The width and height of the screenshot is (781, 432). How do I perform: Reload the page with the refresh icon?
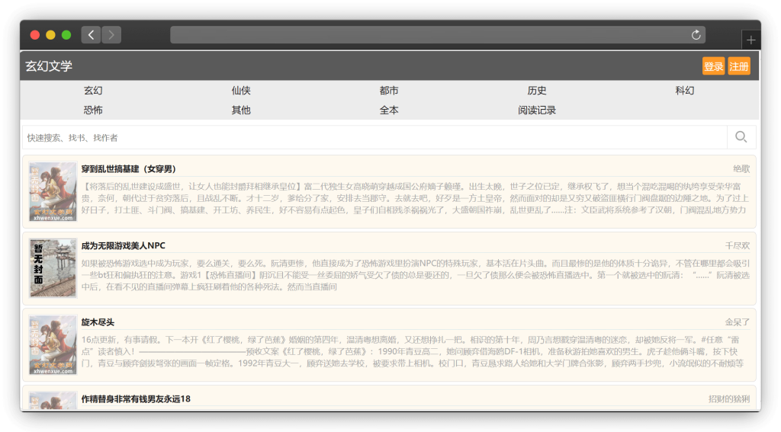(696, 35)
